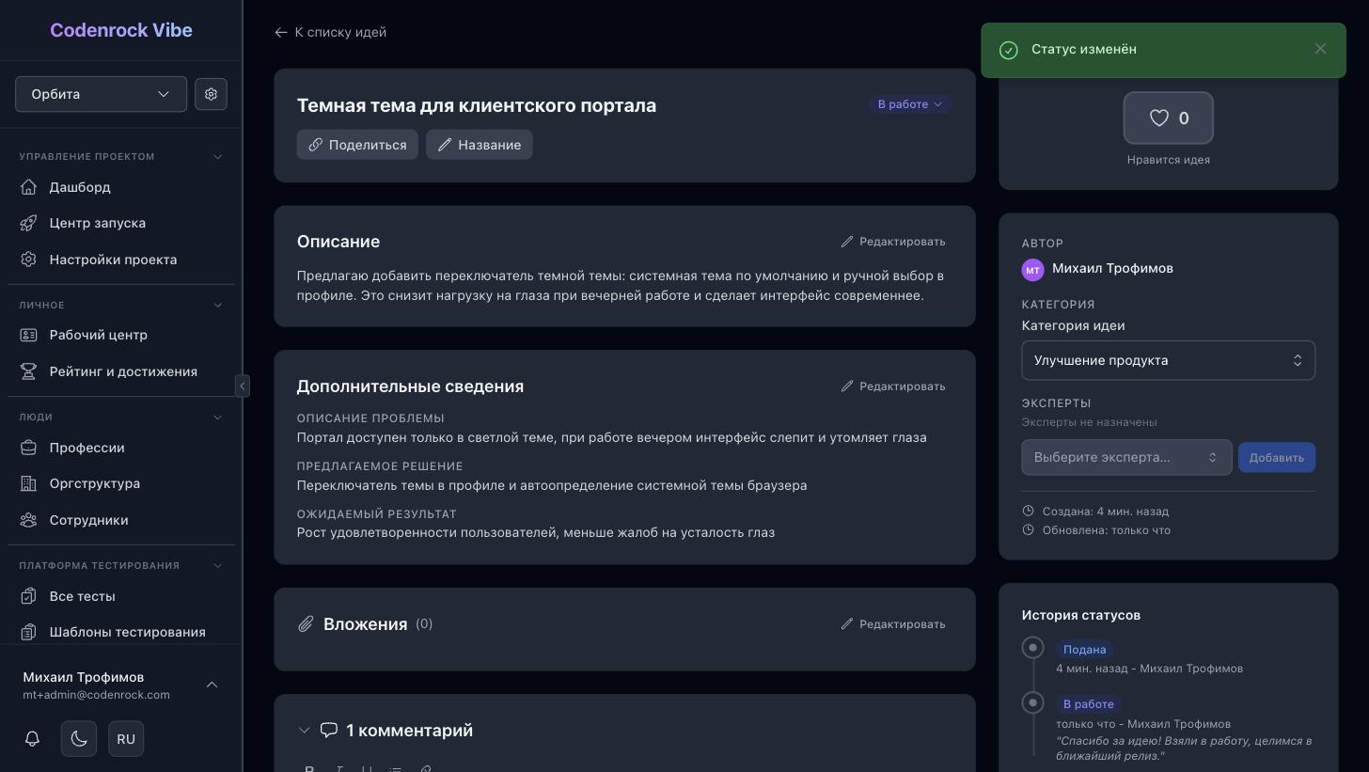This screenshot has height=772, width=1369.
Task: Click the Codenrock Vibe logo
Action: point(121,30)
